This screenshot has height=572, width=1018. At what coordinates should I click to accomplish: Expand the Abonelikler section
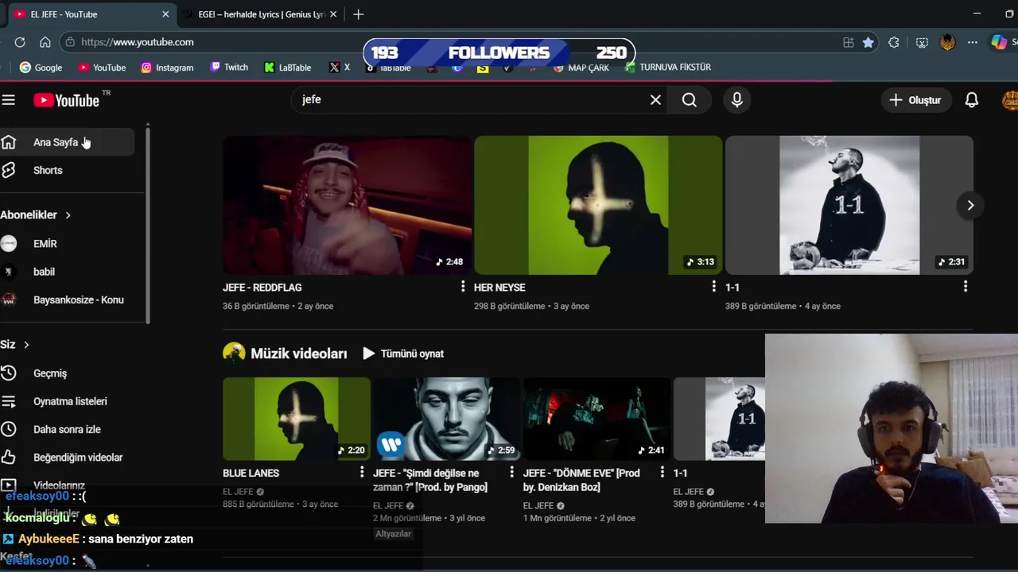tap(36, 214)
